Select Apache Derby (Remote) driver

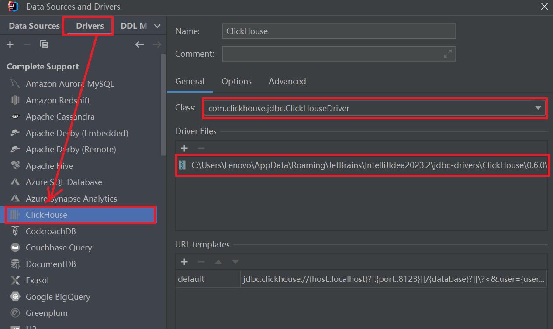71,149
